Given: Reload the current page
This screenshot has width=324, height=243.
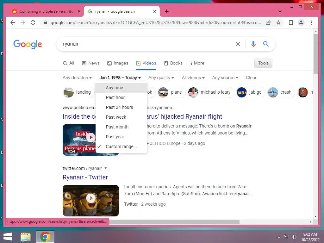Looking at the screenshot, I should point(33,22).
